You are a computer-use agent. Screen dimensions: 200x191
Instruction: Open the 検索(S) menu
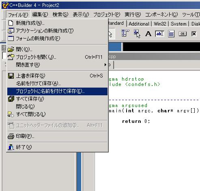tap(60, 15)
